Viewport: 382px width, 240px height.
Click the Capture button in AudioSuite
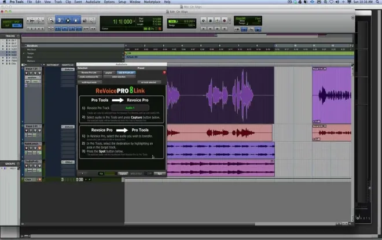pos(123,173)
